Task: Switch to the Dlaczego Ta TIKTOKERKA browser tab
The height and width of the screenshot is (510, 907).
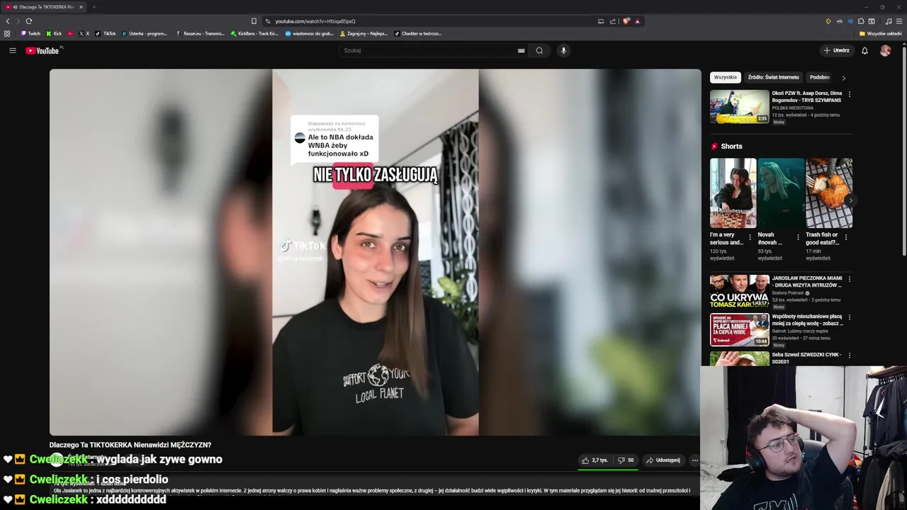Action: (x=44, y=7)
